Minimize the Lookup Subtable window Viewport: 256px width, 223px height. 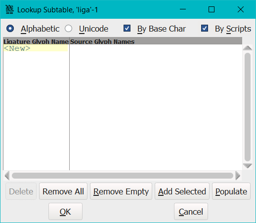tap(183, 9)
